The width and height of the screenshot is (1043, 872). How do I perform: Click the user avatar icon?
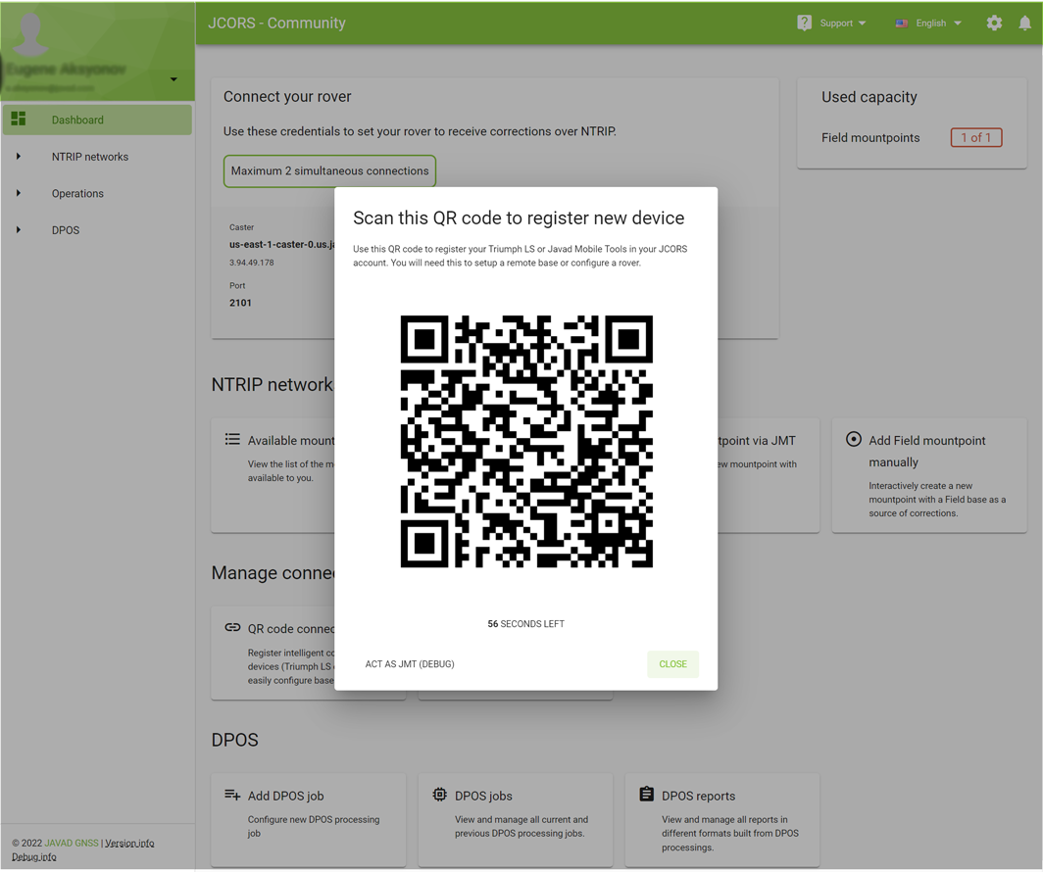coord(30,33)
